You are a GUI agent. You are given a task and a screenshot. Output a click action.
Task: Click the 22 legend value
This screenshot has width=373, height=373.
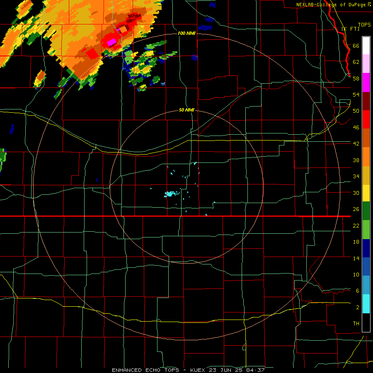tap(356, 225)
